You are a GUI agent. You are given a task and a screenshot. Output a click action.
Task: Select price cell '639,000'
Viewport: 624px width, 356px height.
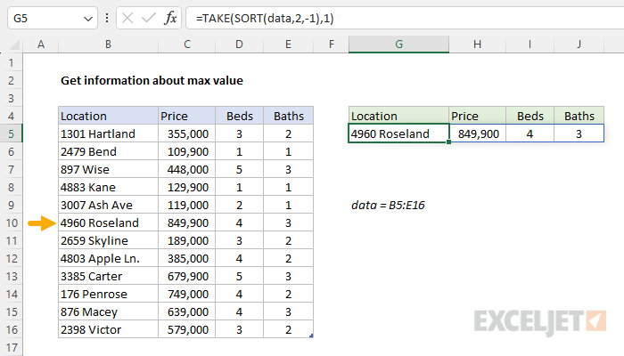tap(186, 311)
